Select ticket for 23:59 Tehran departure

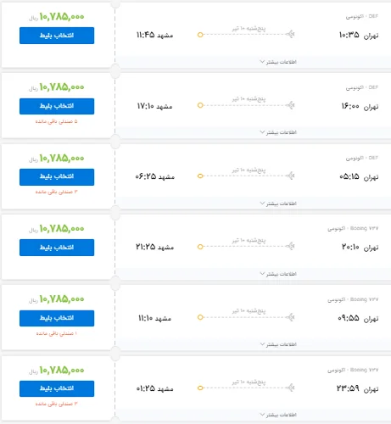coord(57,388)
